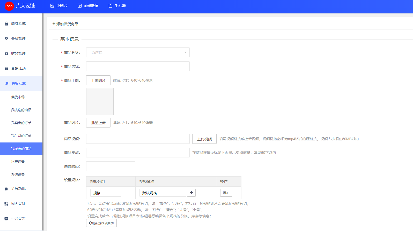The image size is (413, 231).
Task: Click the 控制台 dashboard icon
Action: click(52, 6)
